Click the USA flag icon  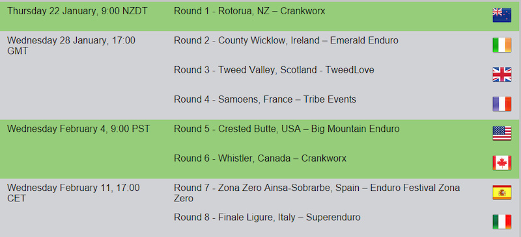pos(501,133)
